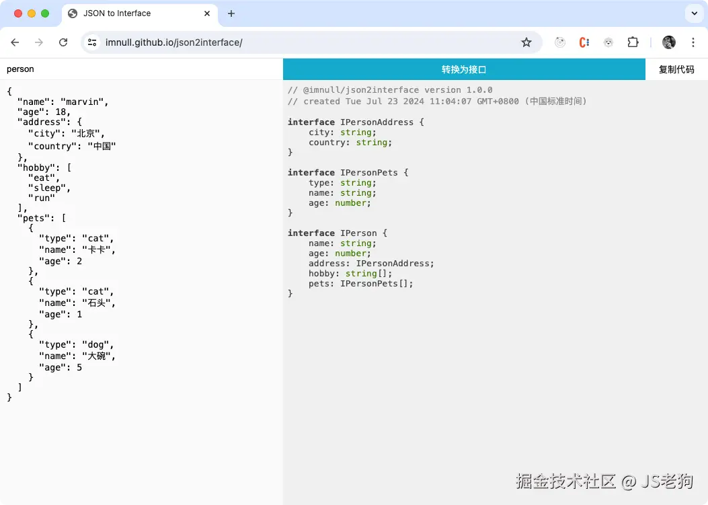This screenshot has height=505, width=708.
Task: Click the "name": "大碗" line
Action: [77, 356]
